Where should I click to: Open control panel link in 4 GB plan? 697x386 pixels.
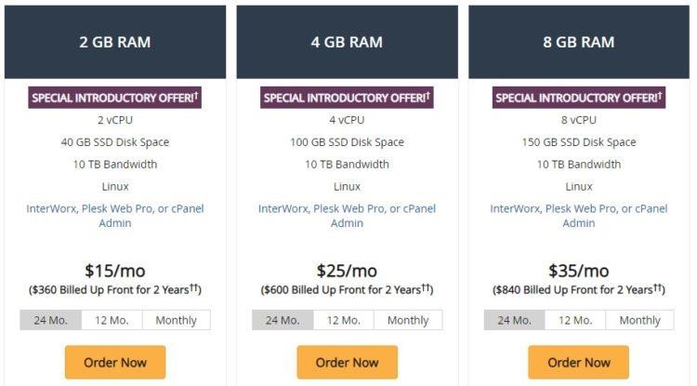coord(348,216)
